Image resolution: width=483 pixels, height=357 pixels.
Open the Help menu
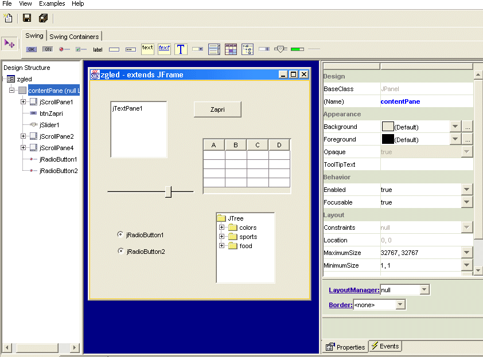(77, 3)
